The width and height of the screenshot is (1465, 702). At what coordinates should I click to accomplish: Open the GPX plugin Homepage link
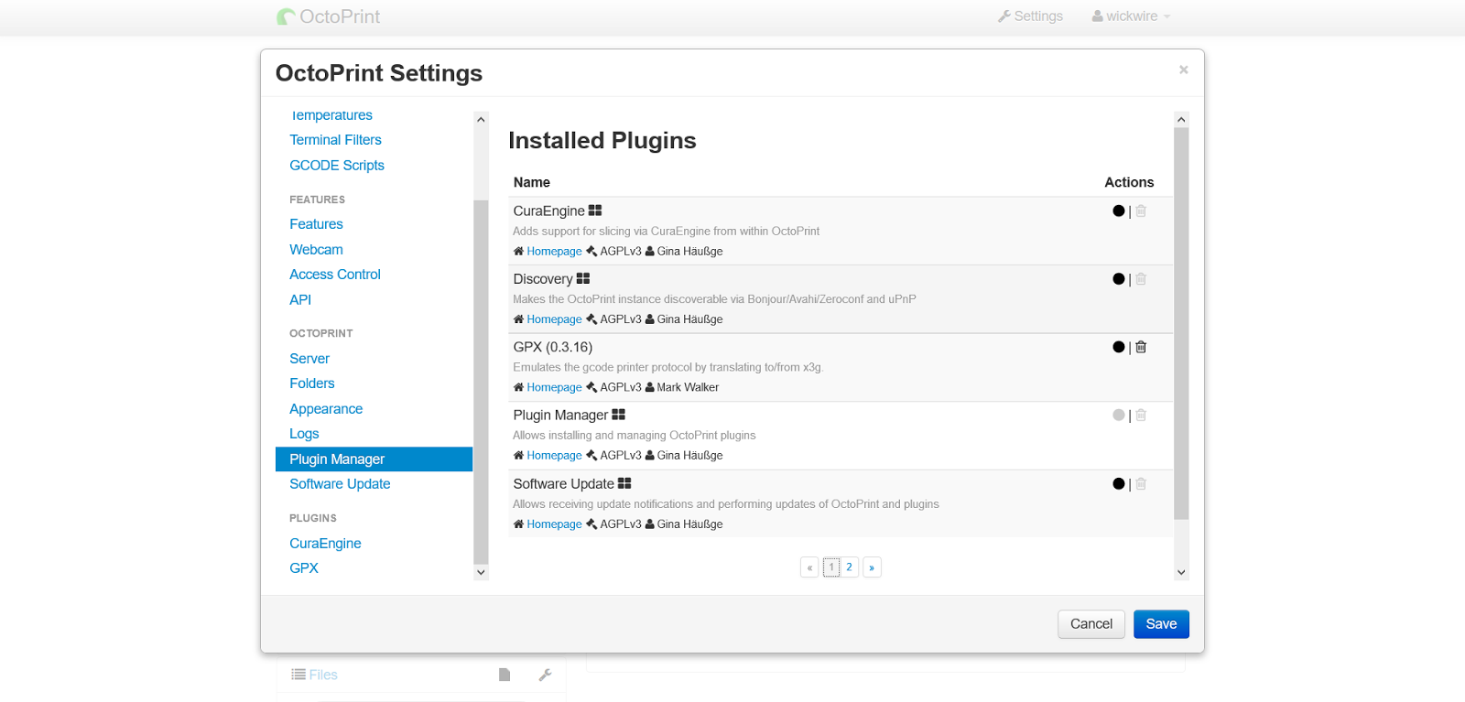click(554, 387)
